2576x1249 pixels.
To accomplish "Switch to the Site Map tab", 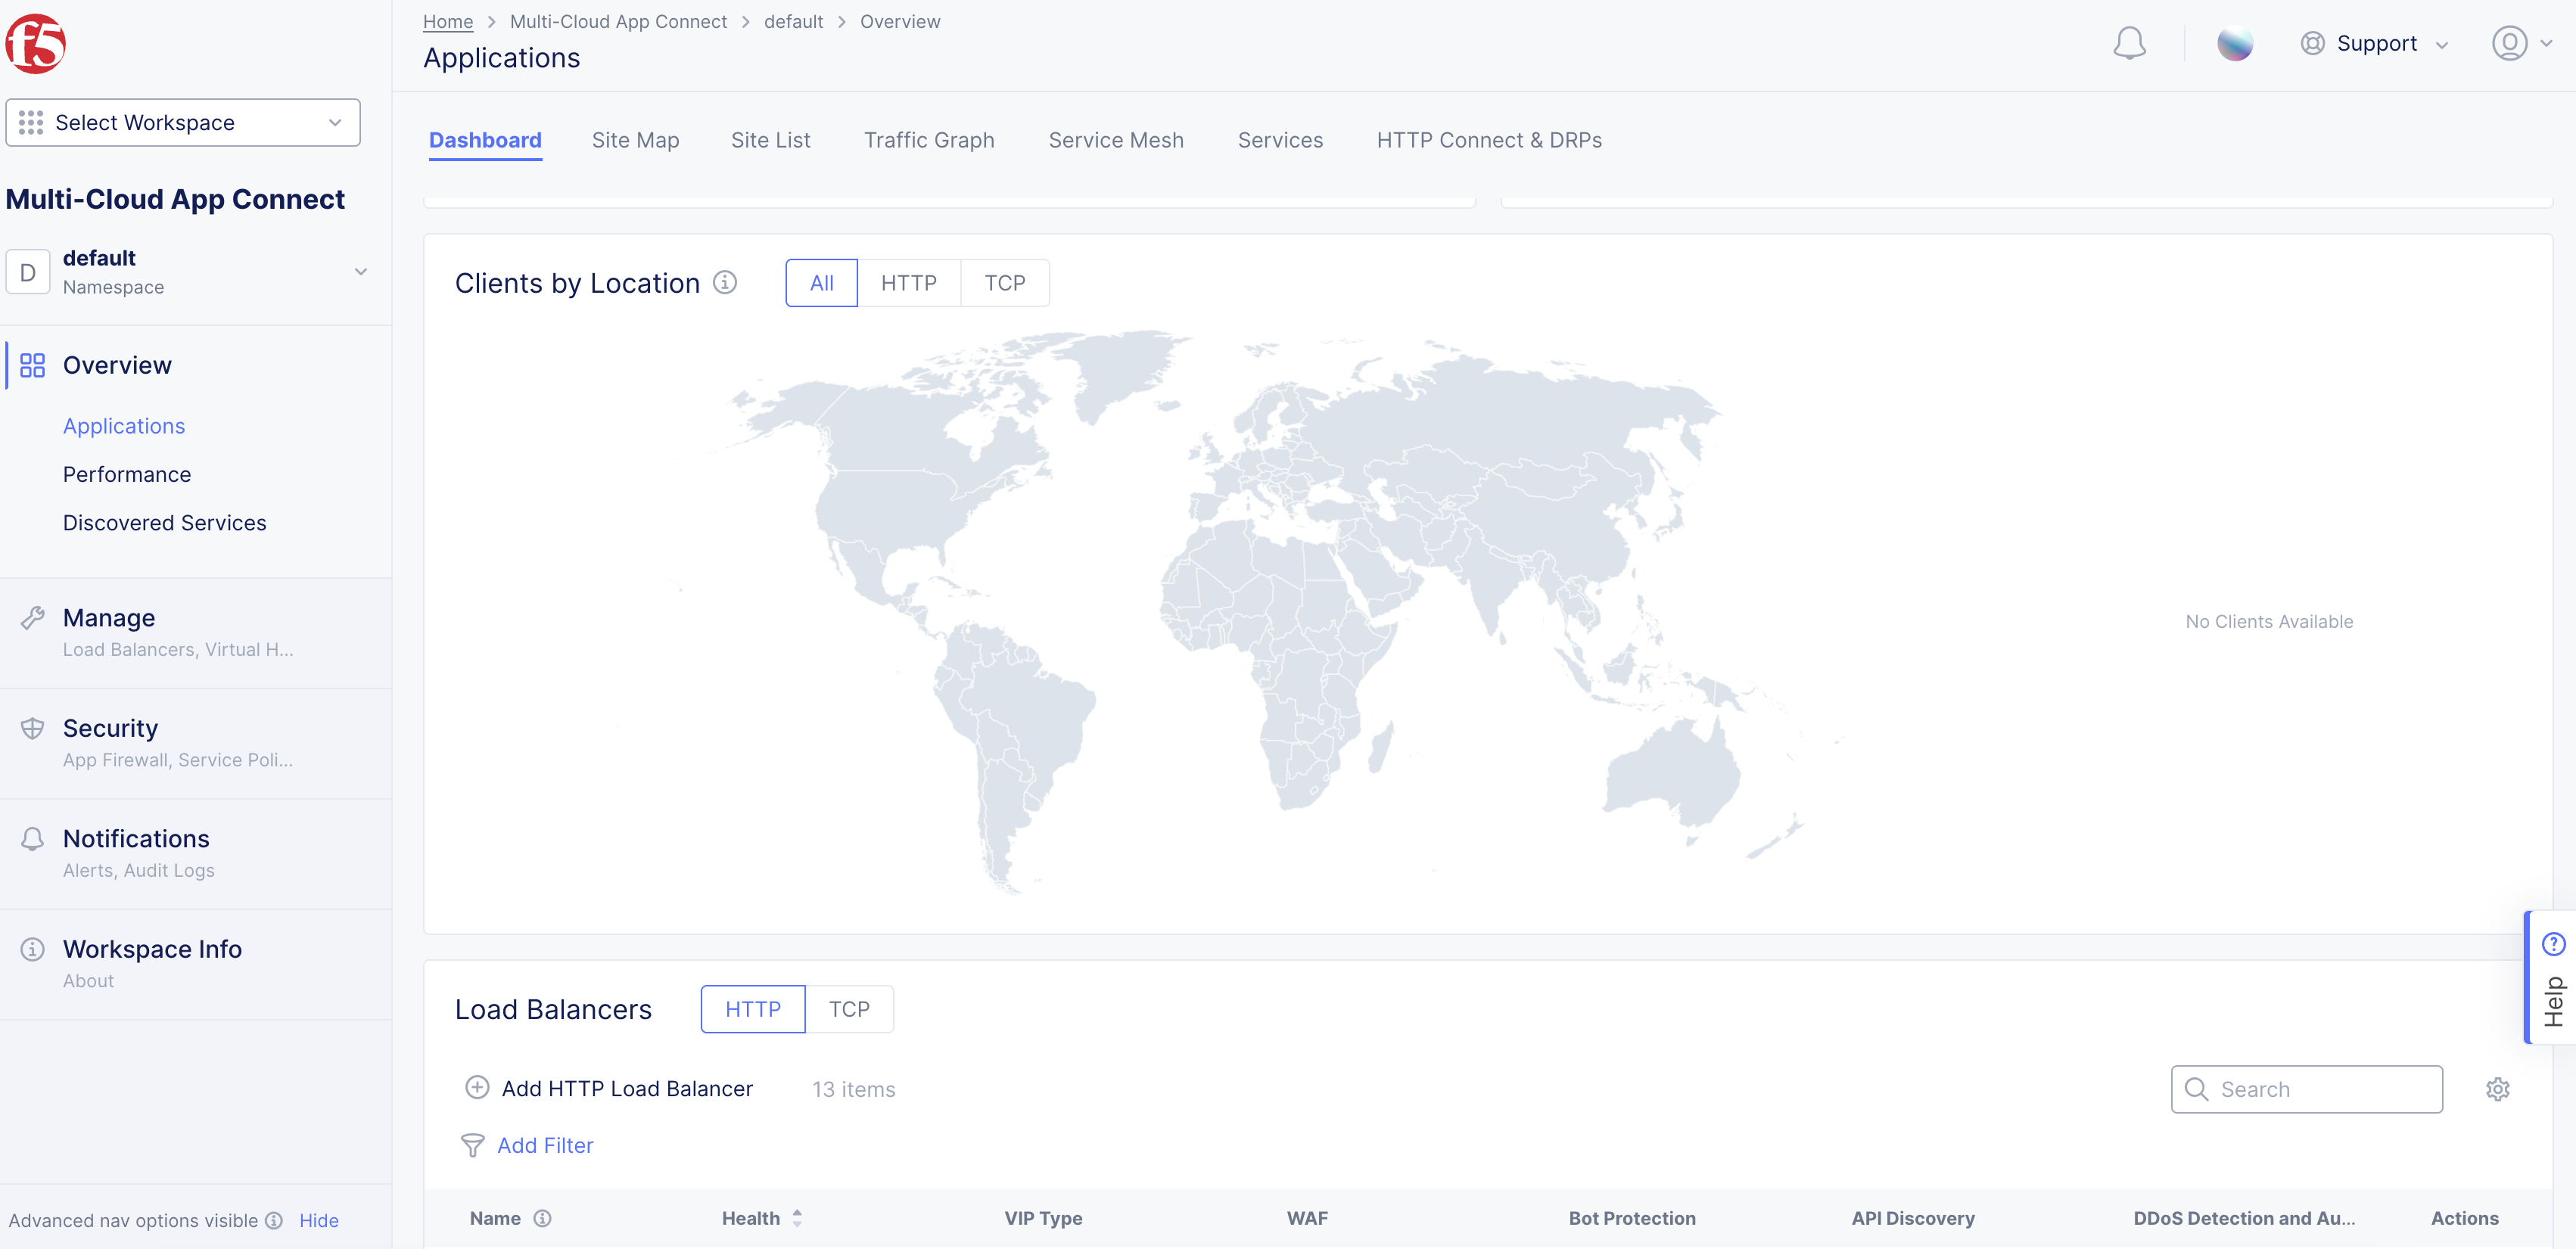I will click(635, 140).
